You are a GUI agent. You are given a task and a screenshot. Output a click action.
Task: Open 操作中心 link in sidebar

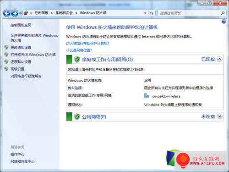click(17, 155)
